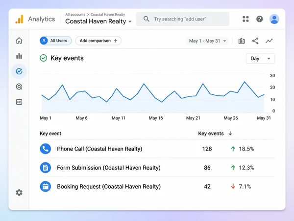Select the Explore compass sidebar icon
This screenshot has width=294, height=221.
coord(19,71)
